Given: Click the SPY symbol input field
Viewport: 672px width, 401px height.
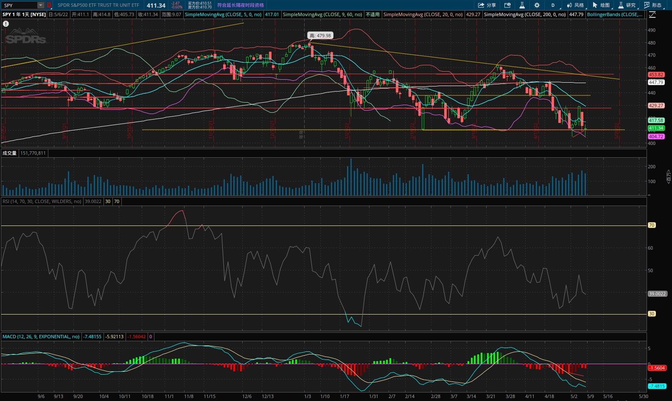Looking at the screenshot, I should (x=20, y=5).
